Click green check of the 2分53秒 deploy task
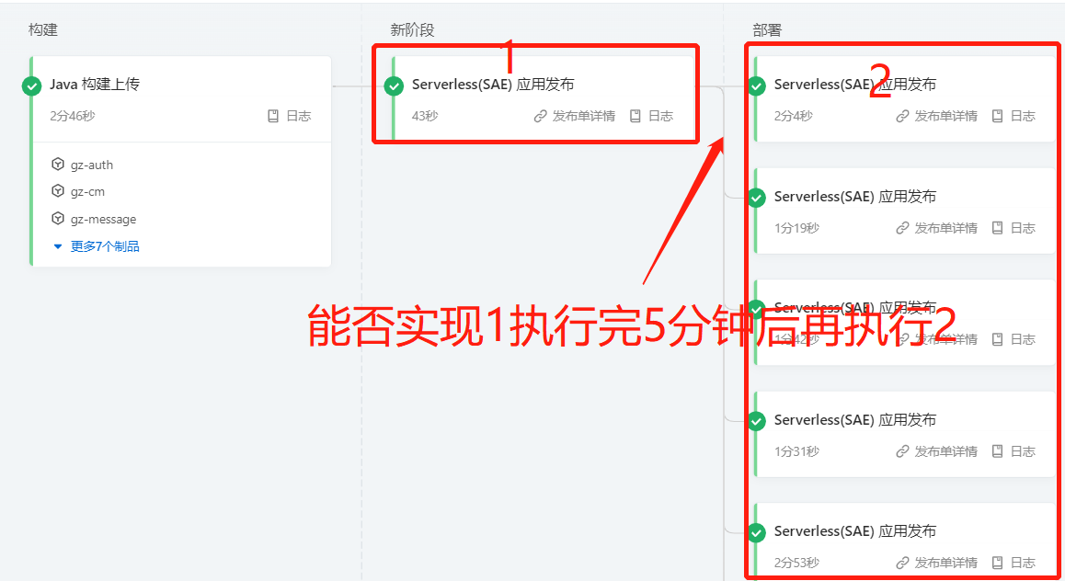 coord(757,533)
